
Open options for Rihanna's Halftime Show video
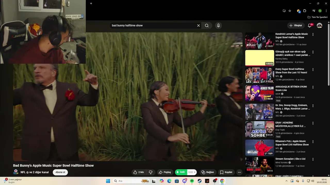click(x=313, y=142)
